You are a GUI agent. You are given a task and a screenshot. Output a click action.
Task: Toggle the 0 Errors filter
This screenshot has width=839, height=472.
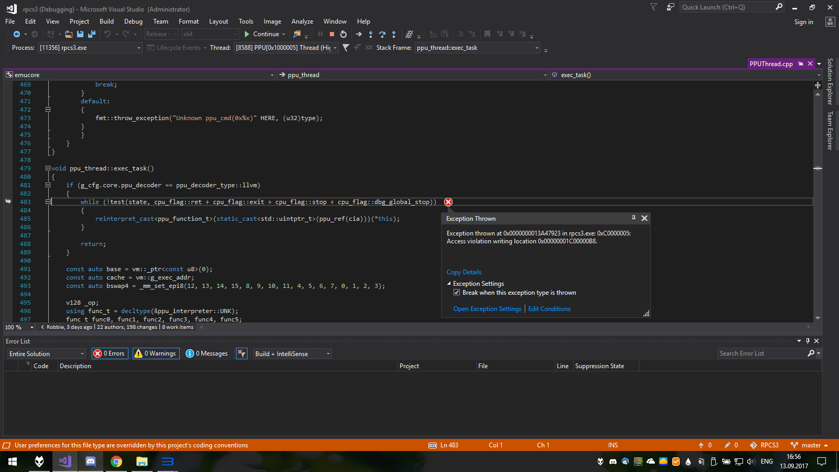(110, 353)
